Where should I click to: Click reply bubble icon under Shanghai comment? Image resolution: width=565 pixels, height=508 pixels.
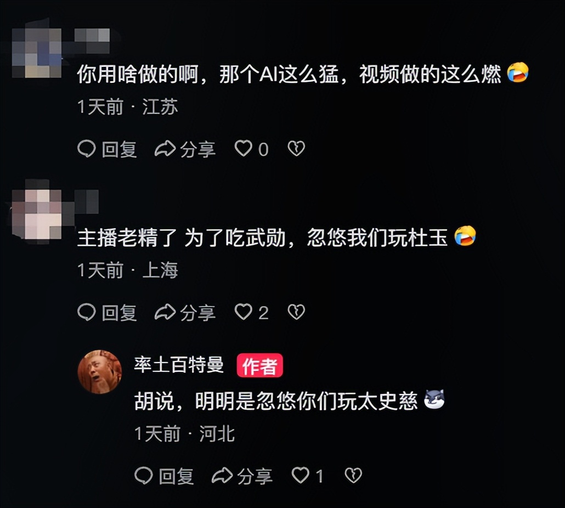click(87, 312)
